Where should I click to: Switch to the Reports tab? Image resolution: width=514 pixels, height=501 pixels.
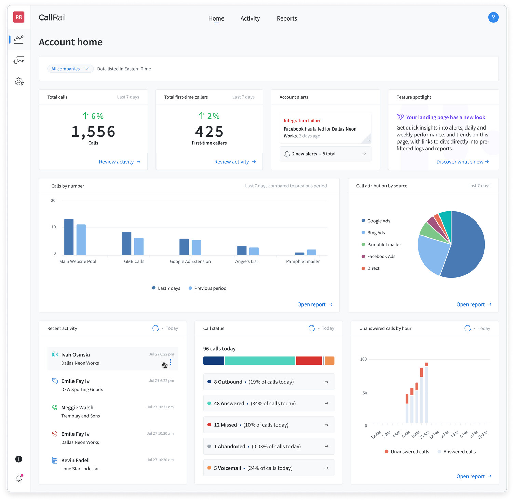[287, 18]
